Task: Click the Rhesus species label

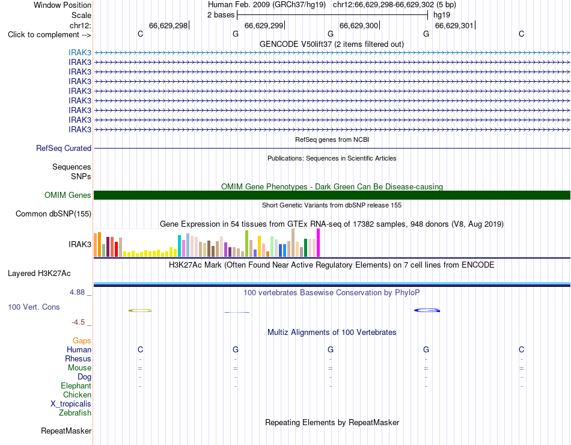Action: [78, 359]
